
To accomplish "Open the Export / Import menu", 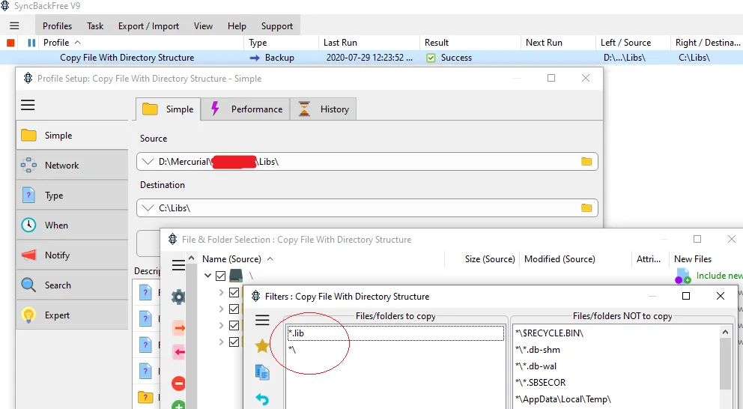I will click(x=148, y=26).
